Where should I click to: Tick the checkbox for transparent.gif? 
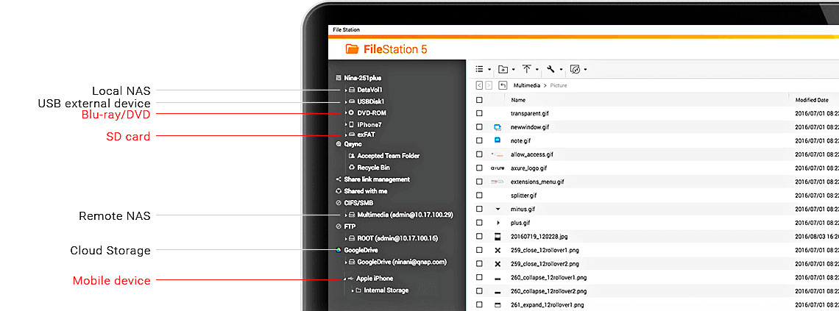pos(479,114)
